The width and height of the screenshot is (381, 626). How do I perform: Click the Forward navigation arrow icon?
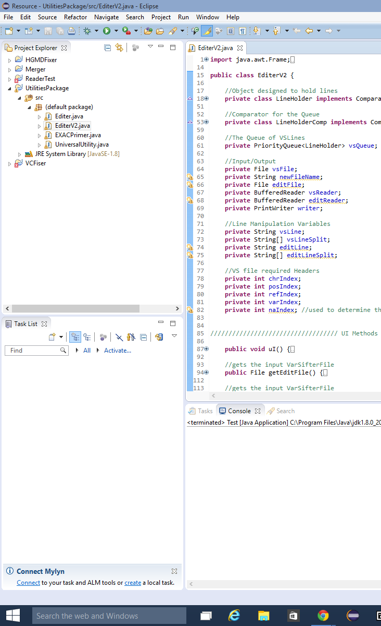[328, 31]
